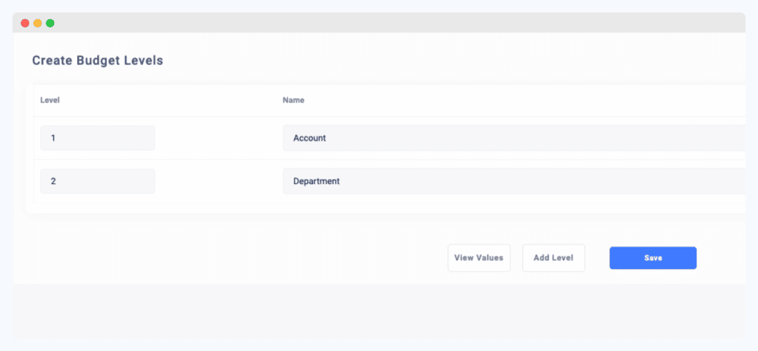
Task: Close the window with red button
Action: (24, 23)
